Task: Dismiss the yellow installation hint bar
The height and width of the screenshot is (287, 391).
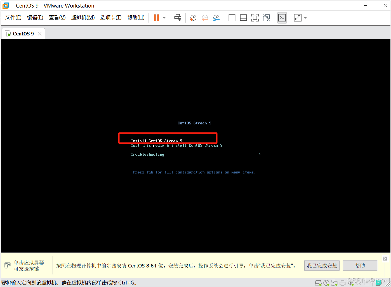Action: [385, 259]
